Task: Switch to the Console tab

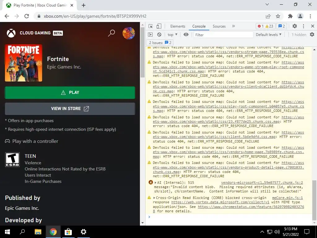Action: [199, 26]
